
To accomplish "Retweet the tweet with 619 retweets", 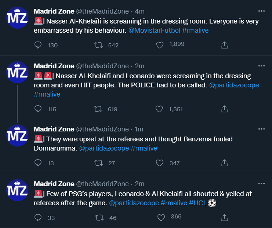I will click(98, 109).
